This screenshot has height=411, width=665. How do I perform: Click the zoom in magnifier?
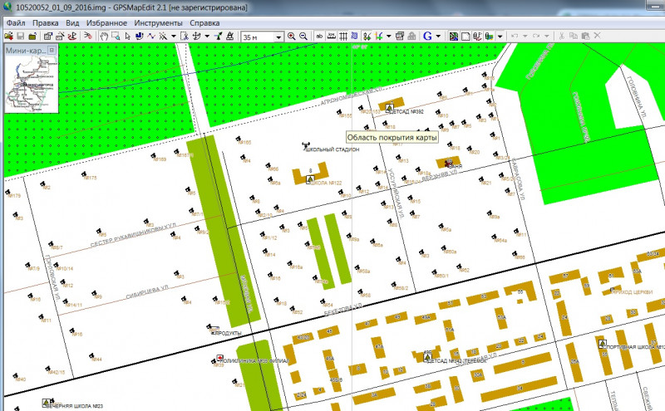(x=292, y=37)
